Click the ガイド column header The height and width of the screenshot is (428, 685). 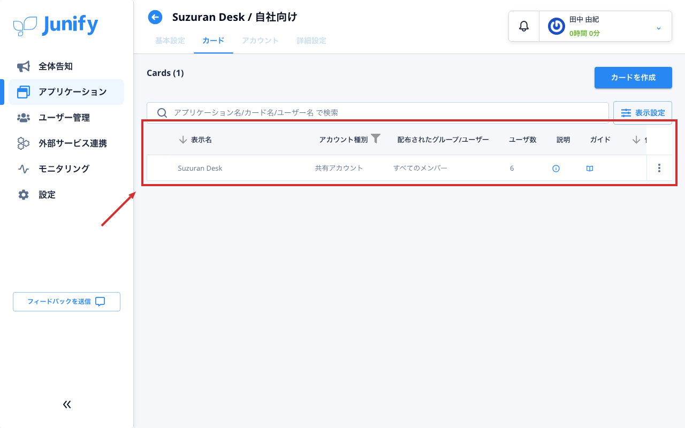tap(600, 140)
